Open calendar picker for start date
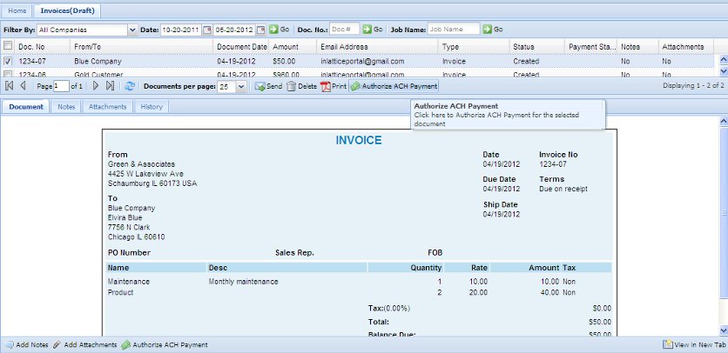The height and width of the screenshot is (353, 728). 206,30
